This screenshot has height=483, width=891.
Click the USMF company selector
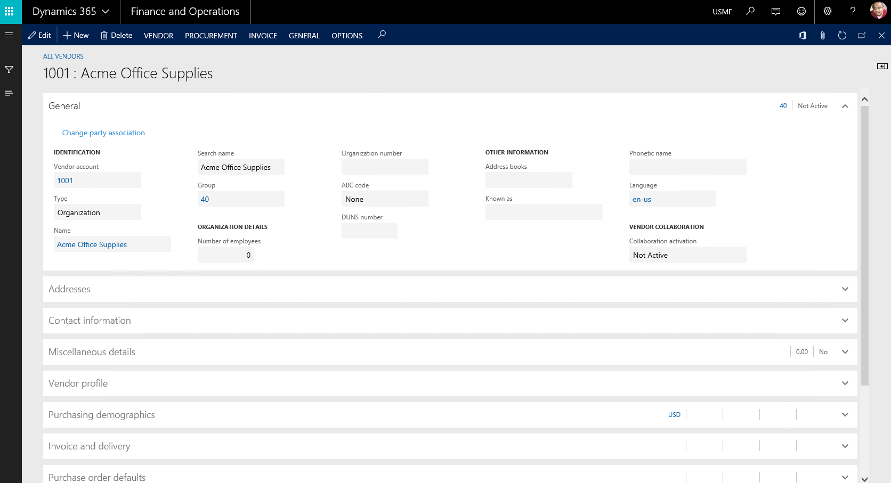(722, 12)
